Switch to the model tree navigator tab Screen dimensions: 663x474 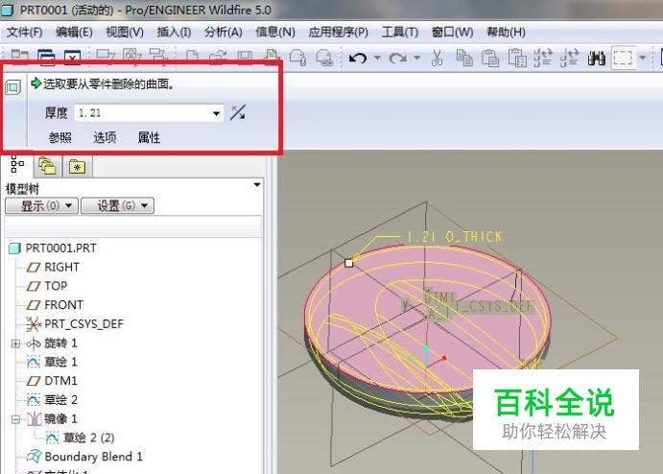[17, 164]
